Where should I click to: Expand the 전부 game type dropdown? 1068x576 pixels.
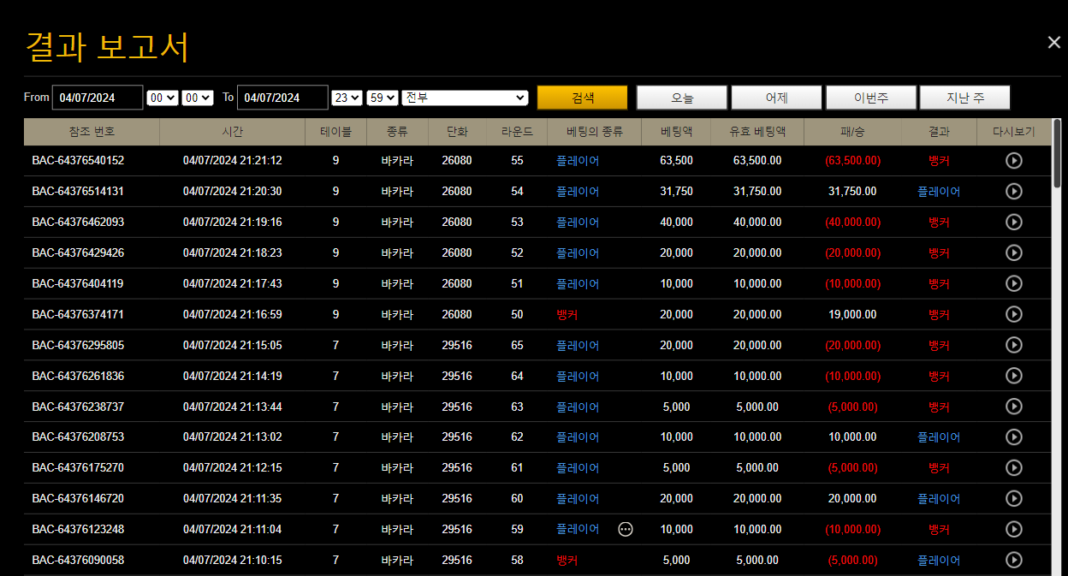pos(466,98)
